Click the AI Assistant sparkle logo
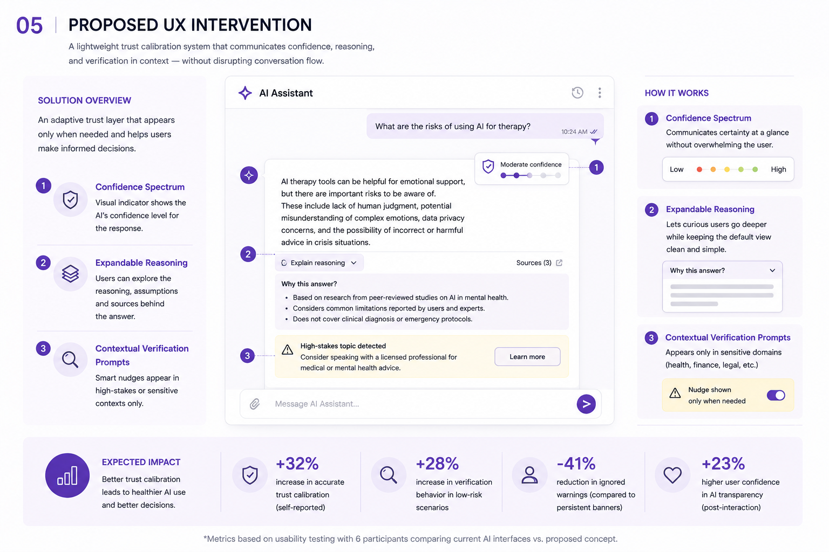The width and height of the screenshot is (829, 552). pos(245,93)
